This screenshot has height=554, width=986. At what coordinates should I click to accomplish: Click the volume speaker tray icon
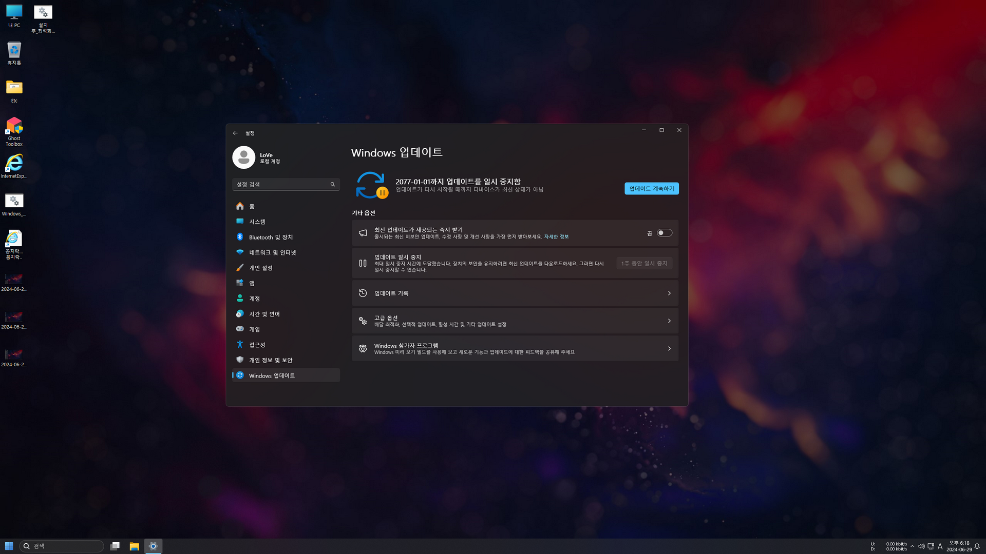(x=921, y=546)
